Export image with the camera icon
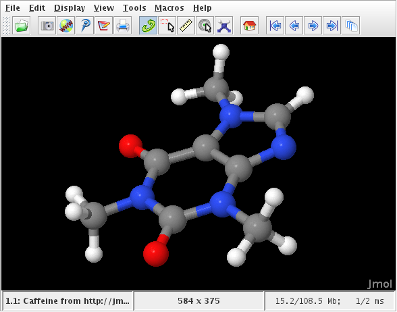Image resolution: width=397 pixels, height=312 pixels. tap(47, 26)
